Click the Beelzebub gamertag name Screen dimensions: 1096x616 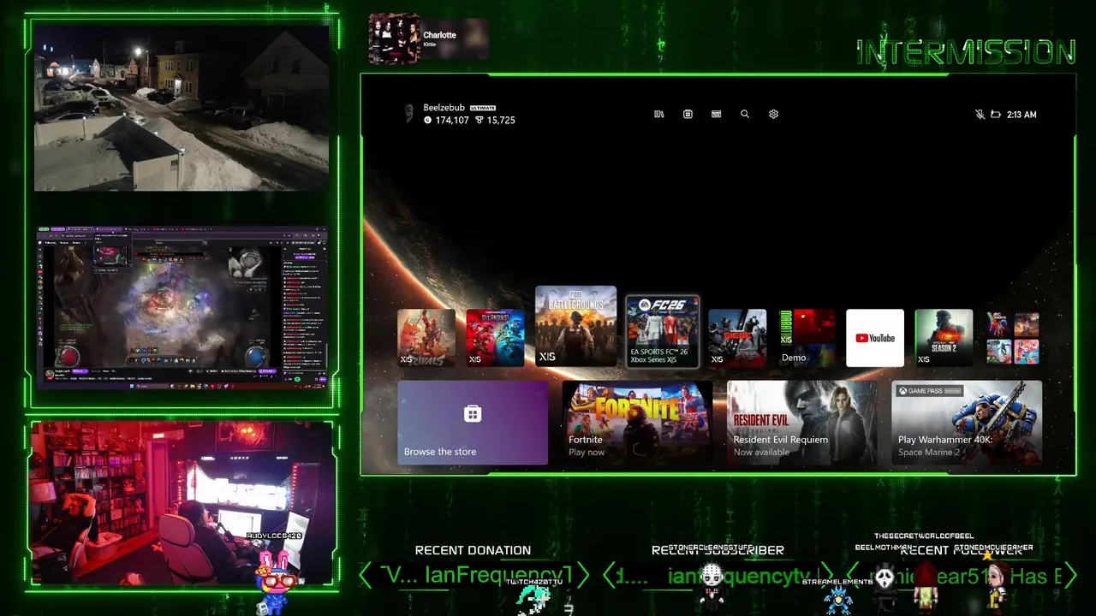coord(444,108)
